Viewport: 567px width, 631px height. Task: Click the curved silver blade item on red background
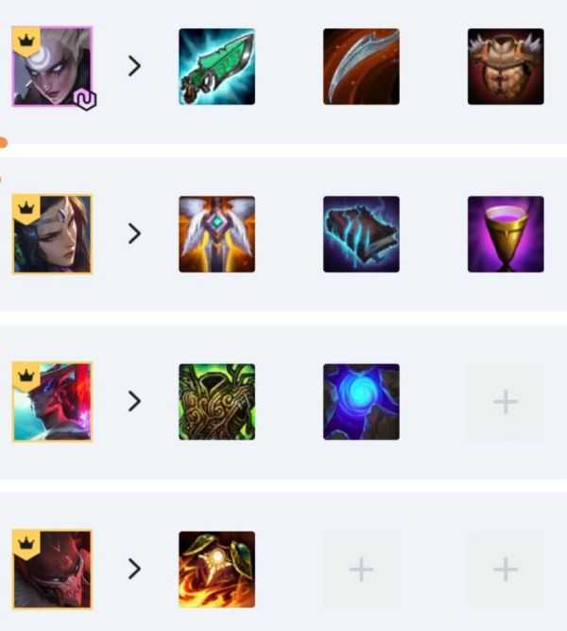tap(361, 66)
